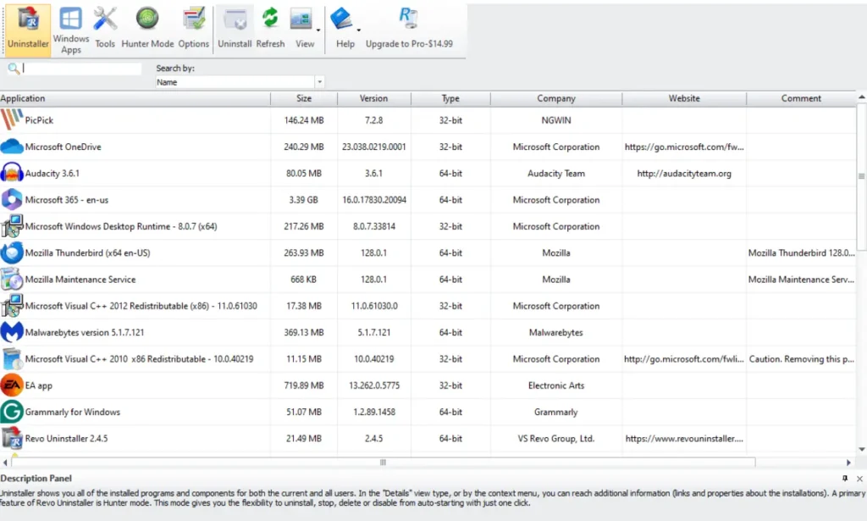Refresh the installed programs list
The height and width of the screenshot is (521, 867).
pos(270,30)
